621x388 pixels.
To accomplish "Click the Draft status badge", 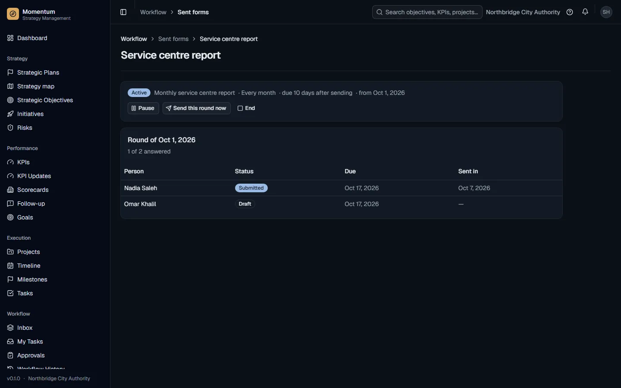I will coord(245,204).
